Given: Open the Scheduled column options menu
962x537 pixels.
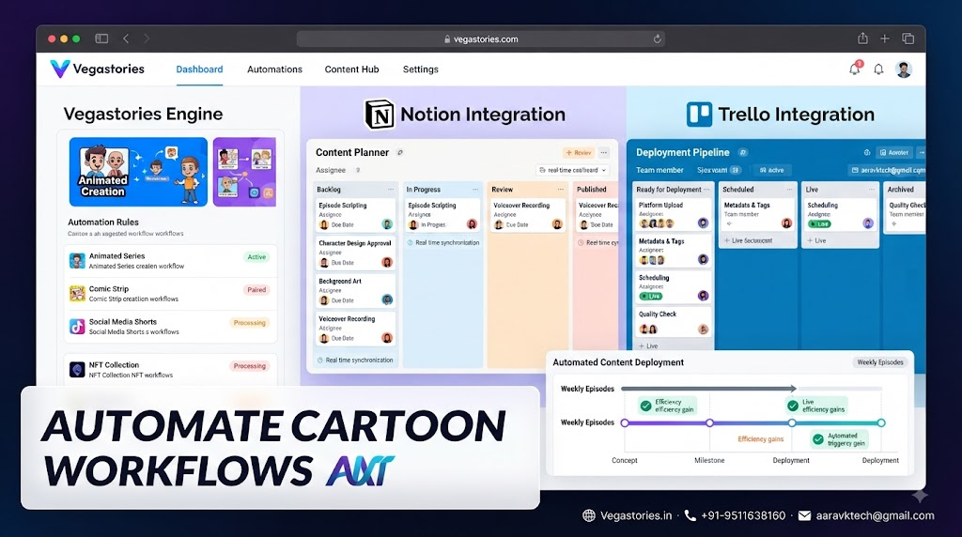Looking at the screenshot, I should pyautogui.click(x=789, y=190).
